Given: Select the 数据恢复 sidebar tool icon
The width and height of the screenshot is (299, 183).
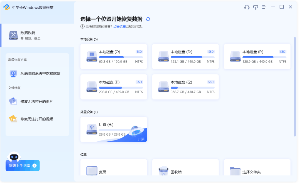Looking at the screenshot, I should [13, 35].
